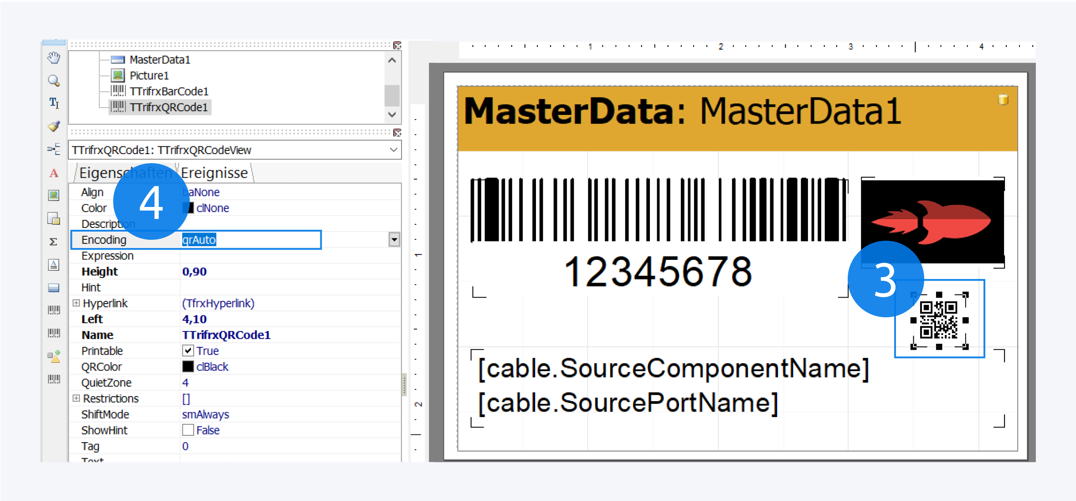Screen dimensions: 1076x501
Task: Click the QRColor clBlack color swatch
Action: pos(188,367)
